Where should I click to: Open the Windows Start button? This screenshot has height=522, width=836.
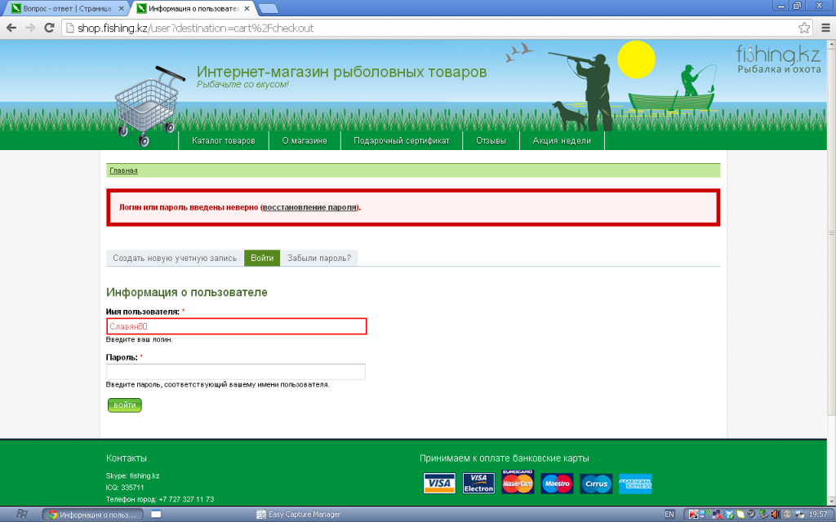[x=21, y=514]
